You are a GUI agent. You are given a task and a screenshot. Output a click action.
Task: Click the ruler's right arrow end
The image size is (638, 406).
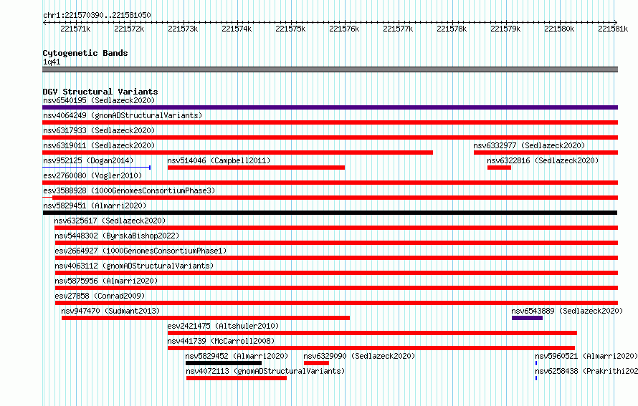pyautogui.click(x=616, y=22)
